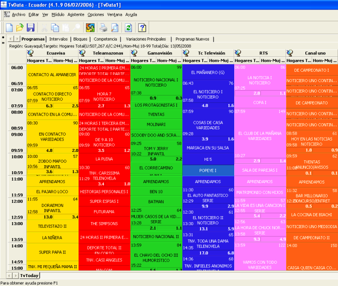The image size is (338, 286).
Task: Save using the floppy disk icon
Action: [31, 28]
